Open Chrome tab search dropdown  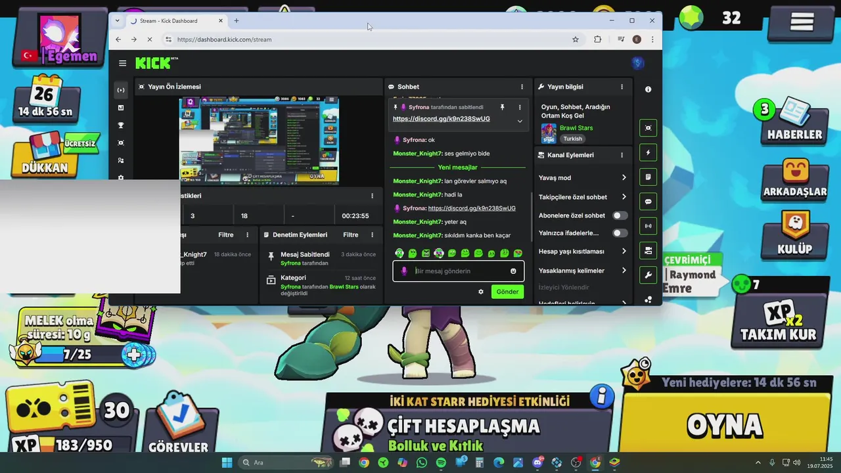pyautogui.click(x=117, y=20)
